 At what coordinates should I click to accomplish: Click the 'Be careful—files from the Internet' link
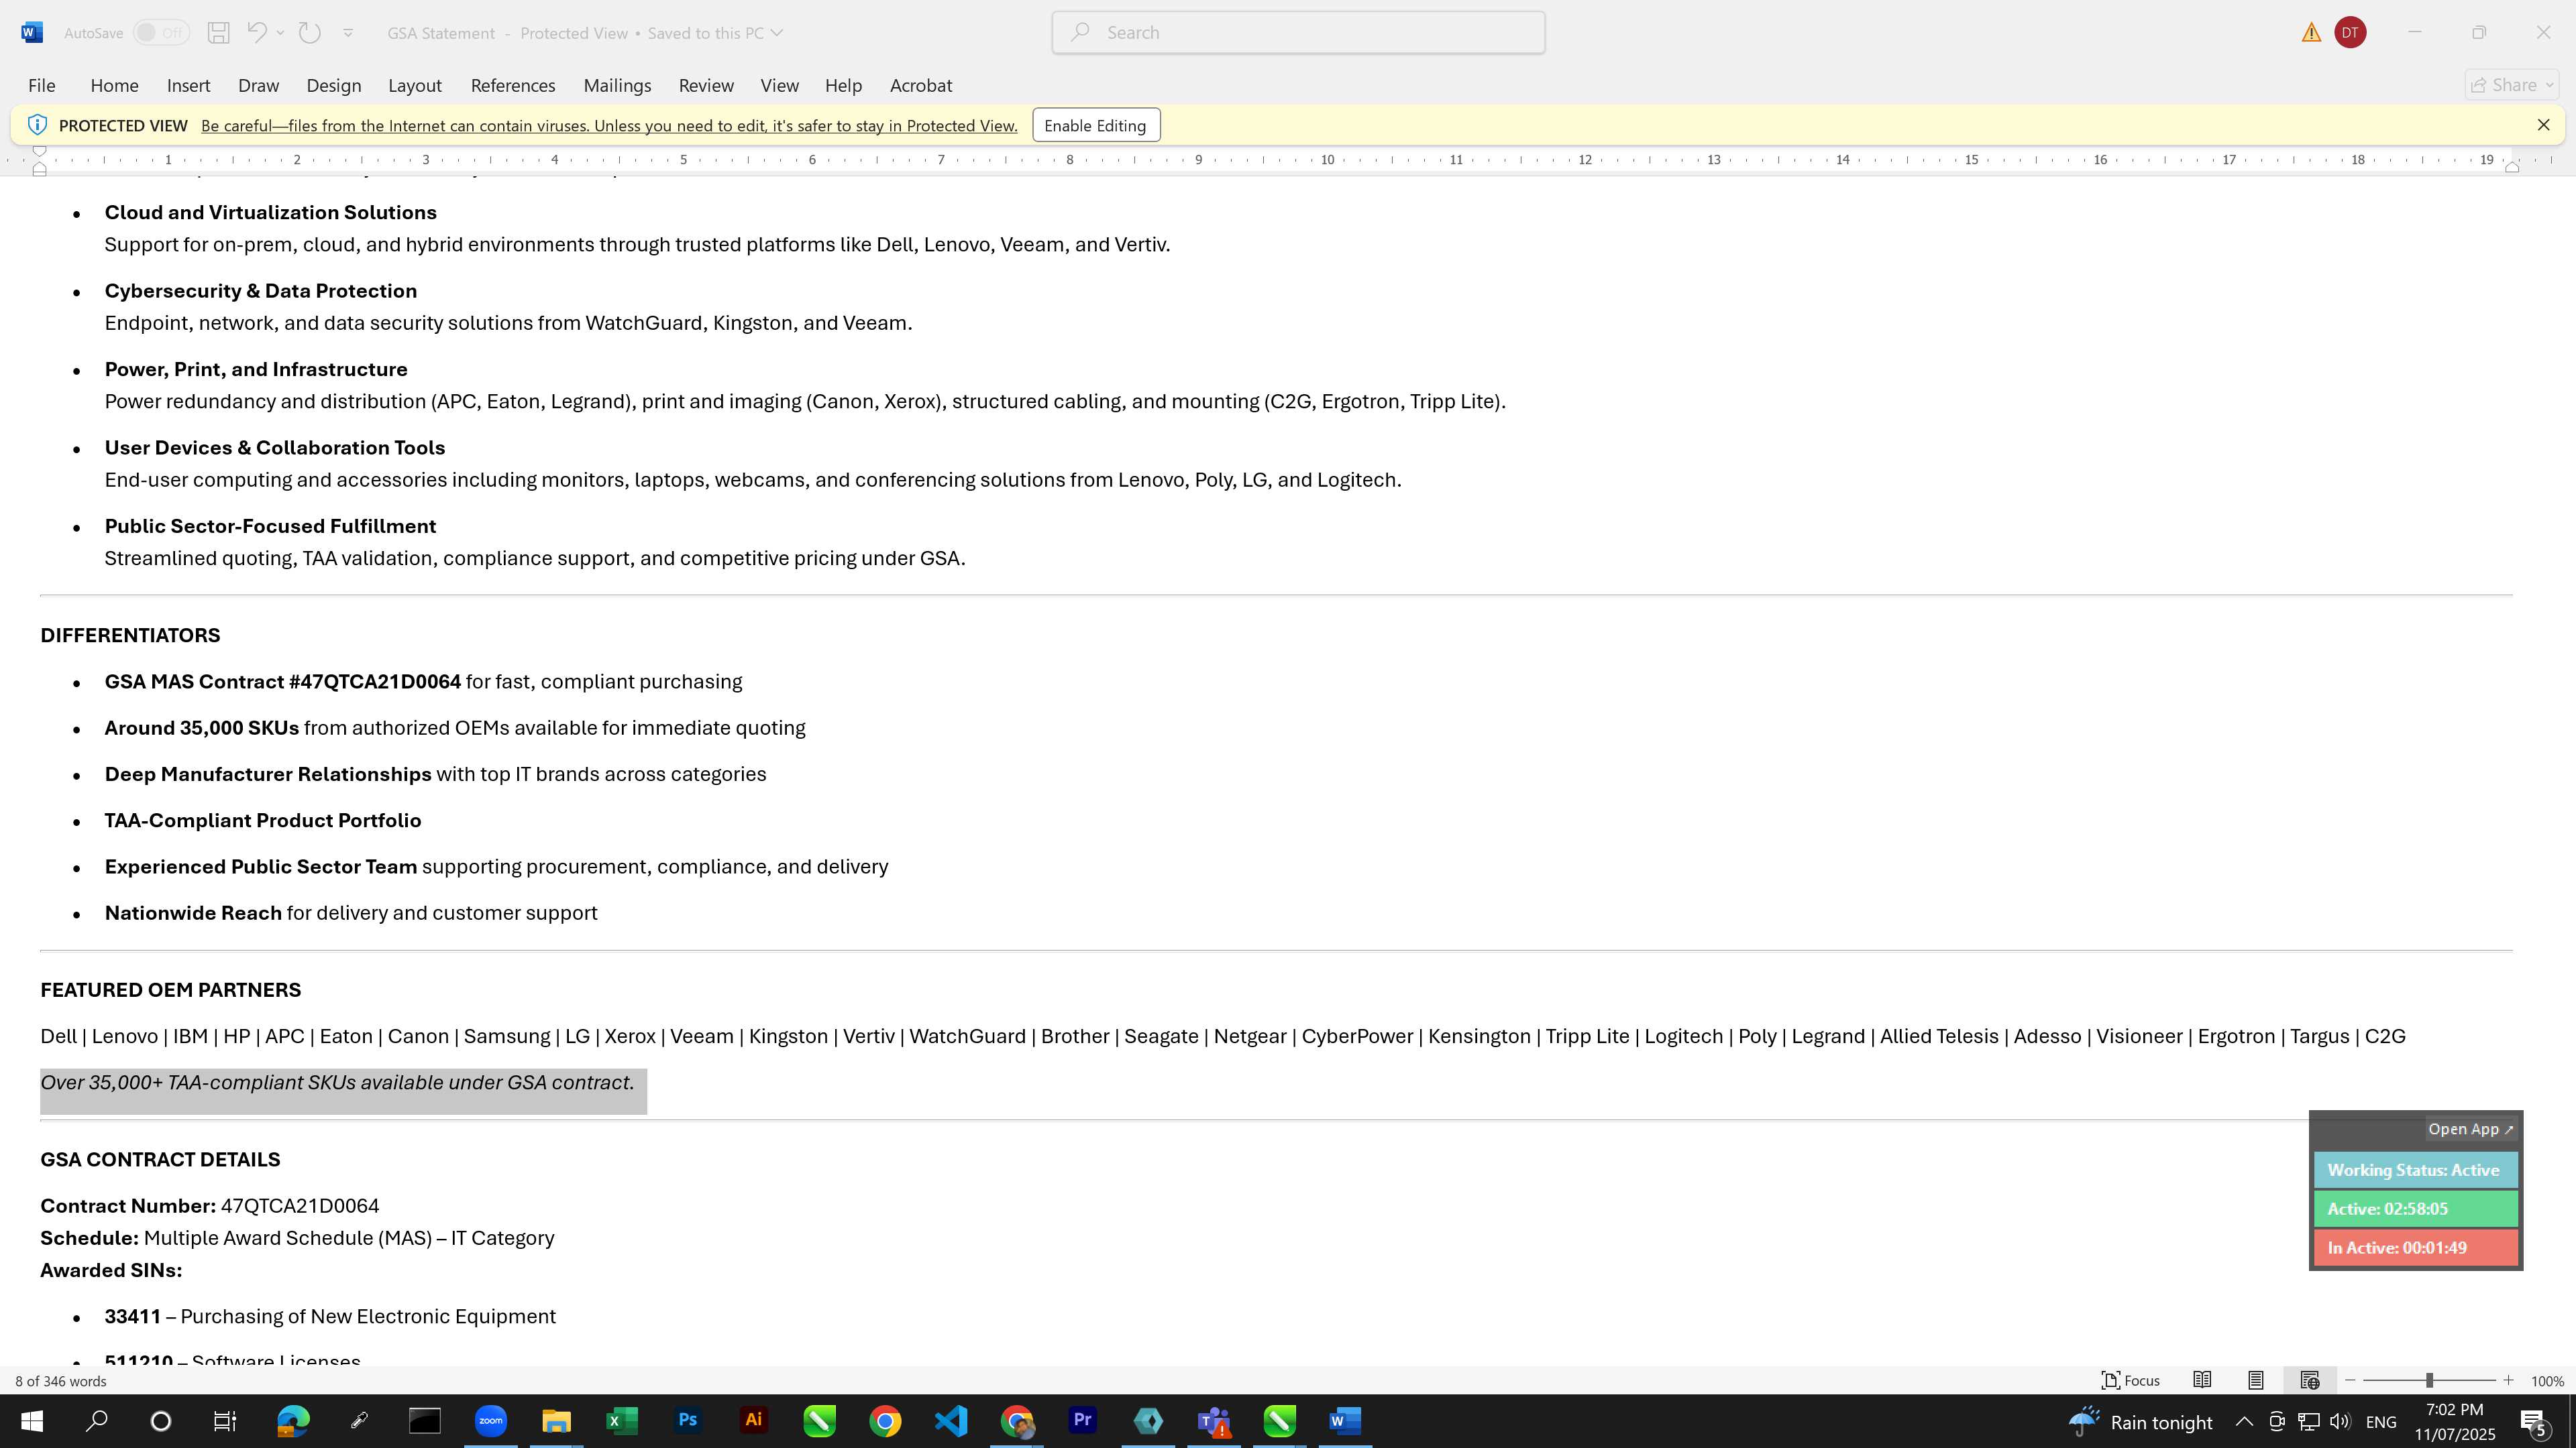pyautogui.click(x=609, y=126)
